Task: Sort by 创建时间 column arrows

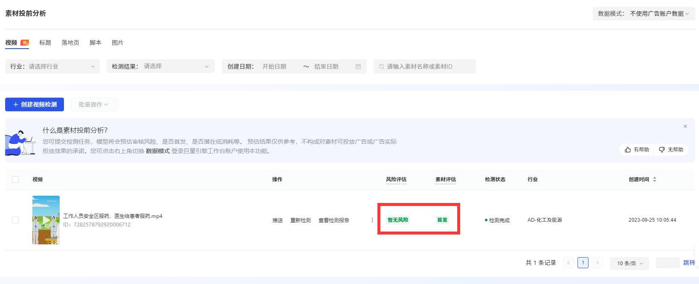Action: point(655,180)
